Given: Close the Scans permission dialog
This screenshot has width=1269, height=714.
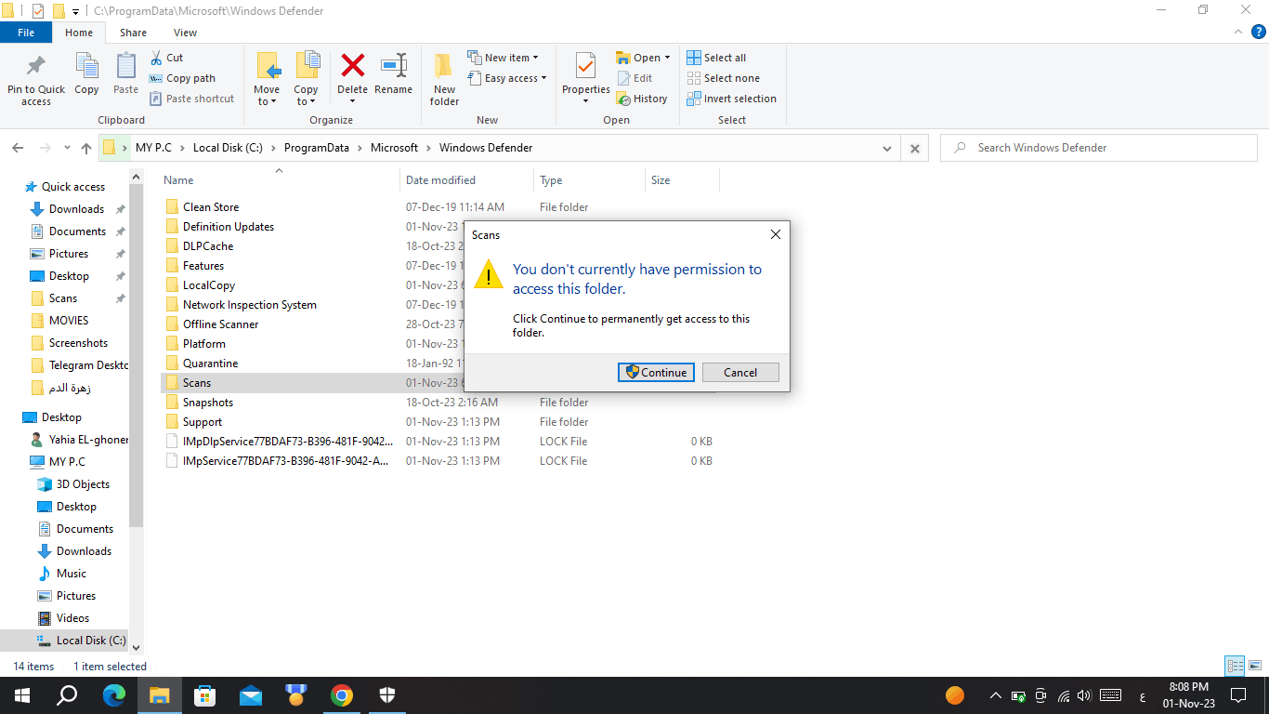Looking at the screenshot, I should click(776, 235).
